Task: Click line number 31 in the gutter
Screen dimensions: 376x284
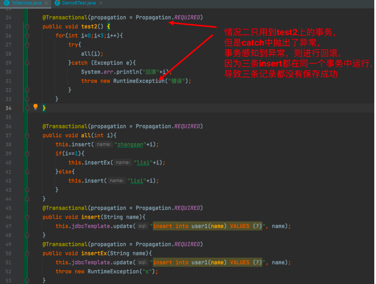Action: [8, 81]
